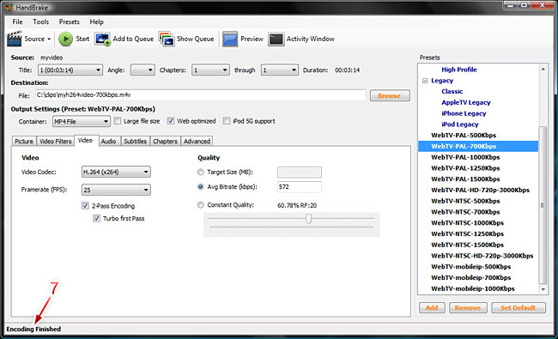The image size is (558, 339).
Task: Select the WebTV-mobileip-1000Kbps preset
Action: pos(473,288)
